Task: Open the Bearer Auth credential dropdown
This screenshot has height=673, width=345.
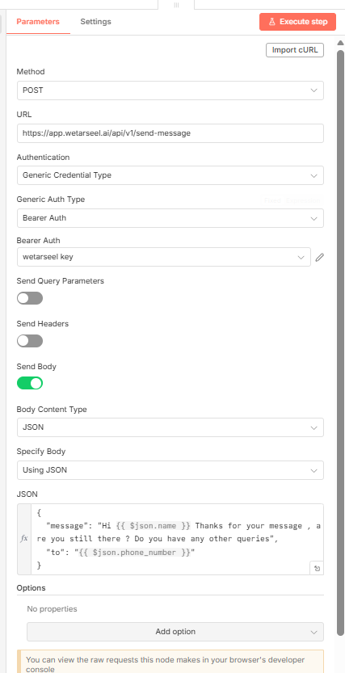Action: [164, 257]
